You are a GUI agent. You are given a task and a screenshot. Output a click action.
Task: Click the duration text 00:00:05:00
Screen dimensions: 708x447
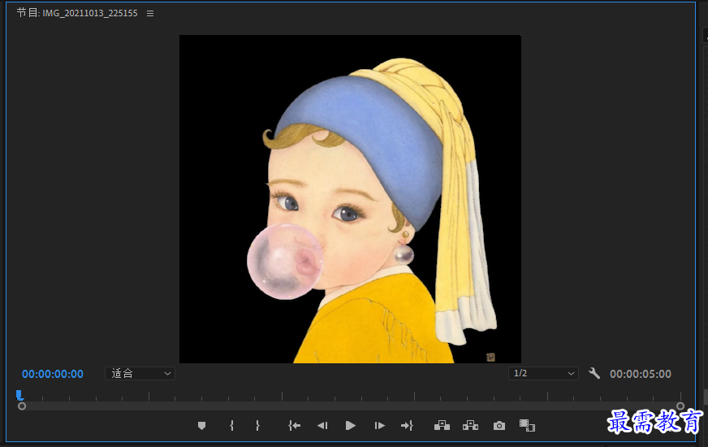641,374
